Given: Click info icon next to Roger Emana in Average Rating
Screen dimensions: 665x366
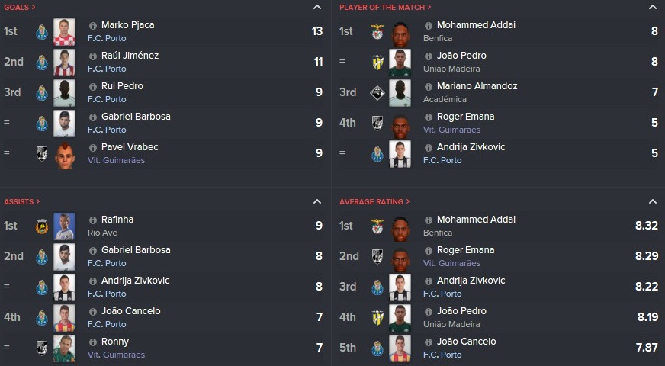Looking at the screenshot, I should [429, 251].
